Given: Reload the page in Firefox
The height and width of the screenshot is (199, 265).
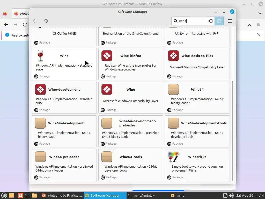Looking at the screenshot, I should (x=25, y=25).
